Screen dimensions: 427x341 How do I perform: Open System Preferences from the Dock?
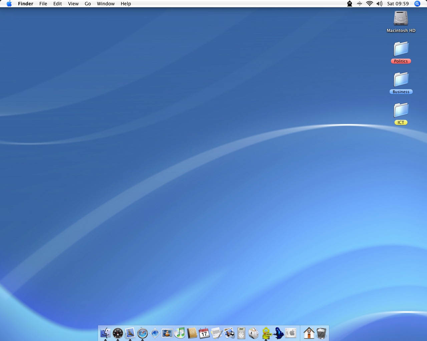pos(291,333)
